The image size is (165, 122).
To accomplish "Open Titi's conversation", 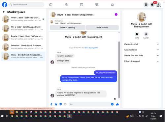I will tap(23, 28).
